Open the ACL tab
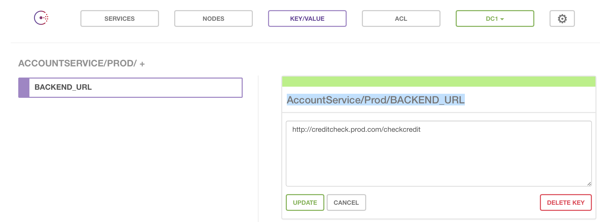The height and width of the screenshot is (222, 600). click(x=401, y=18)
